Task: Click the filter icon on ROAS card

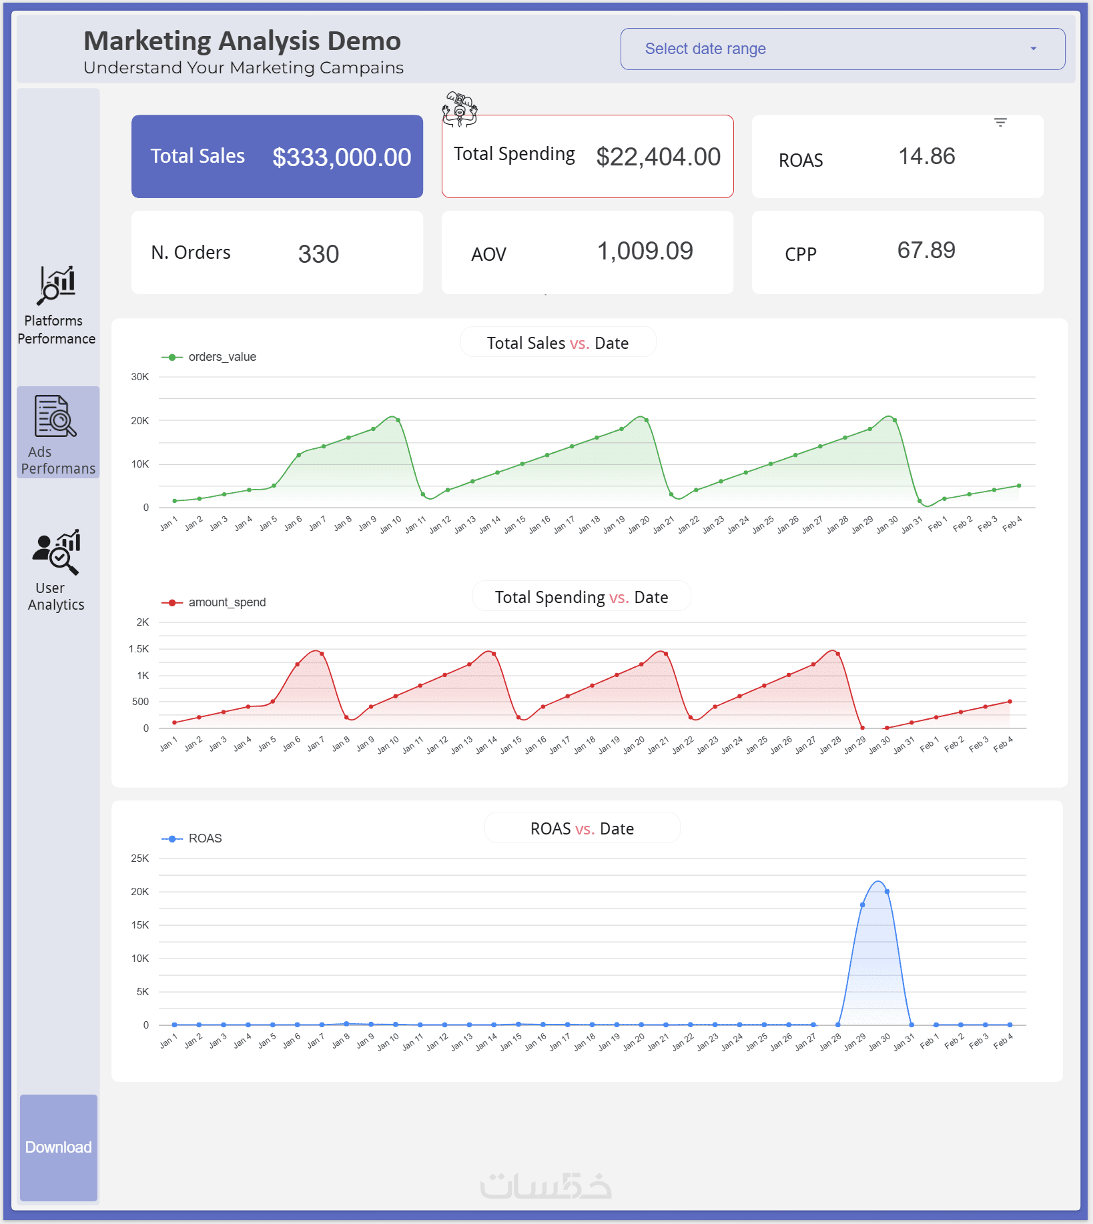Action: pyautogui.click(x=1000, y=123)
